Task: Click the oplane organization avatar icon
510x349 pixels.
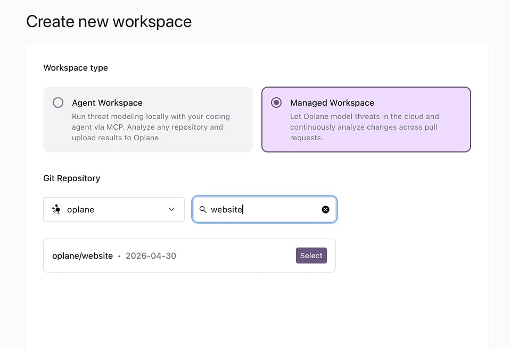Action: 56,209
